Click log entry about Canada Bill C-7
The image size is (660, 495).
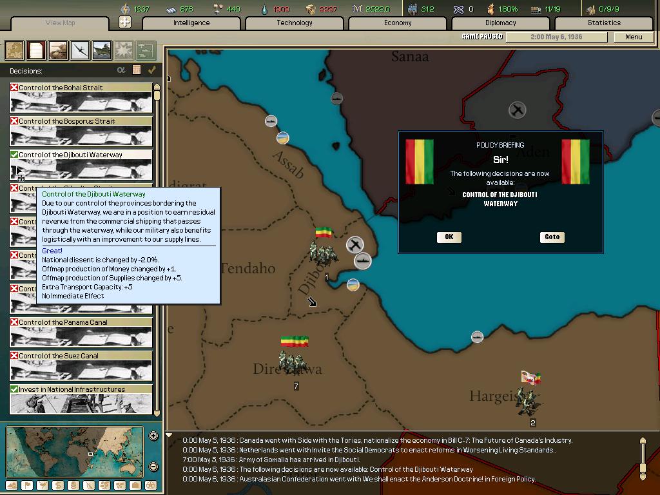pos(378,440)
